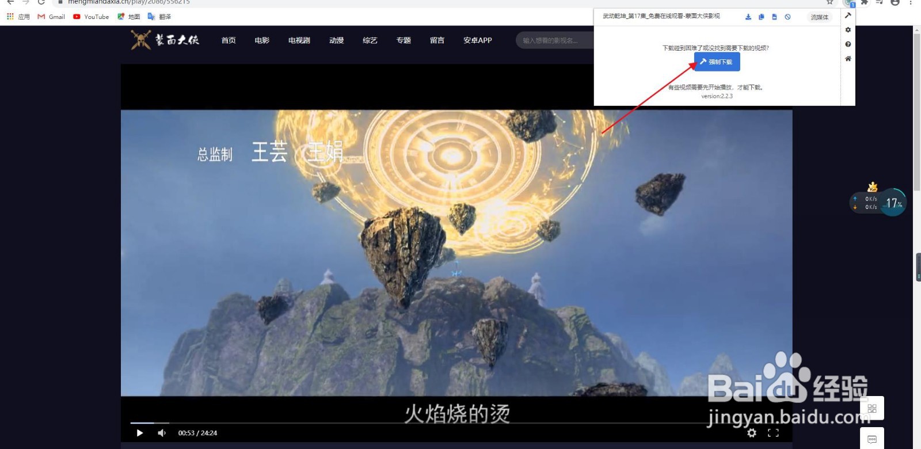Screen dimensions: 921x449
Task: Open the media control toolbar icon
Action: pos(879,2)
